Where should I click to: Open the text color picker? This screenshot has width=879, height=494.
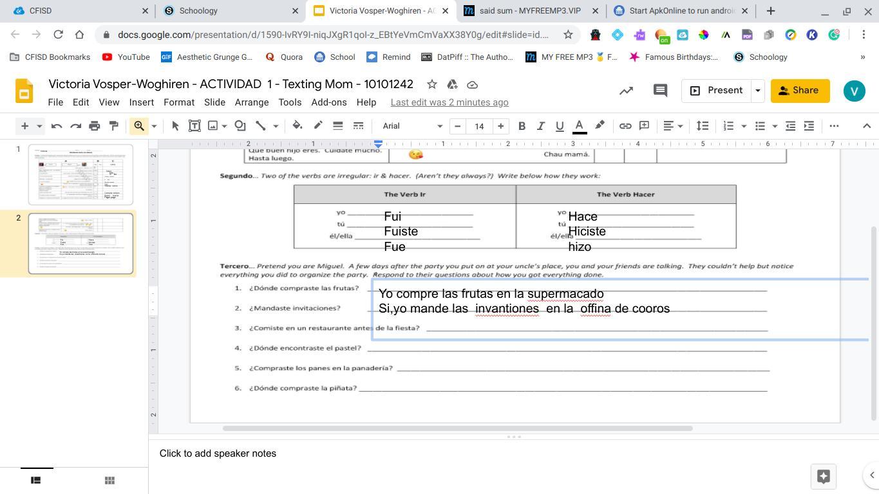pos(580,126)
